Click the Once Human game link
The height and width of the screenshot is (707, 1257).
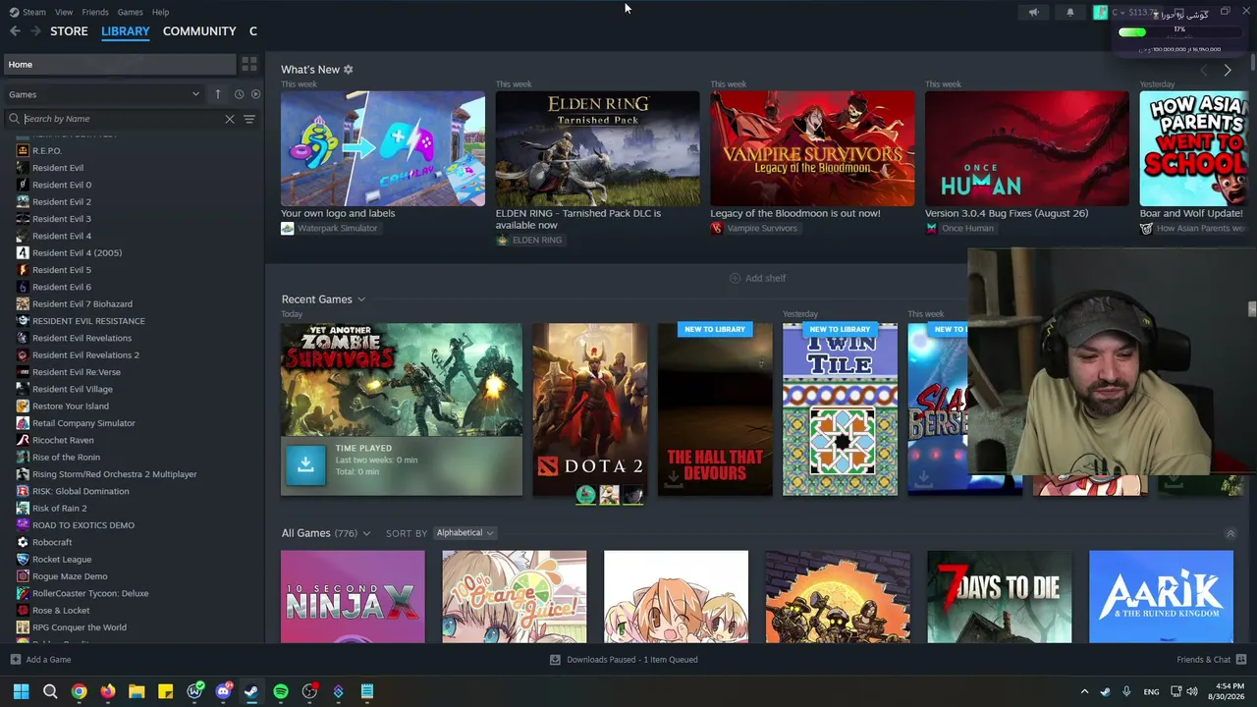pos(959,229)
